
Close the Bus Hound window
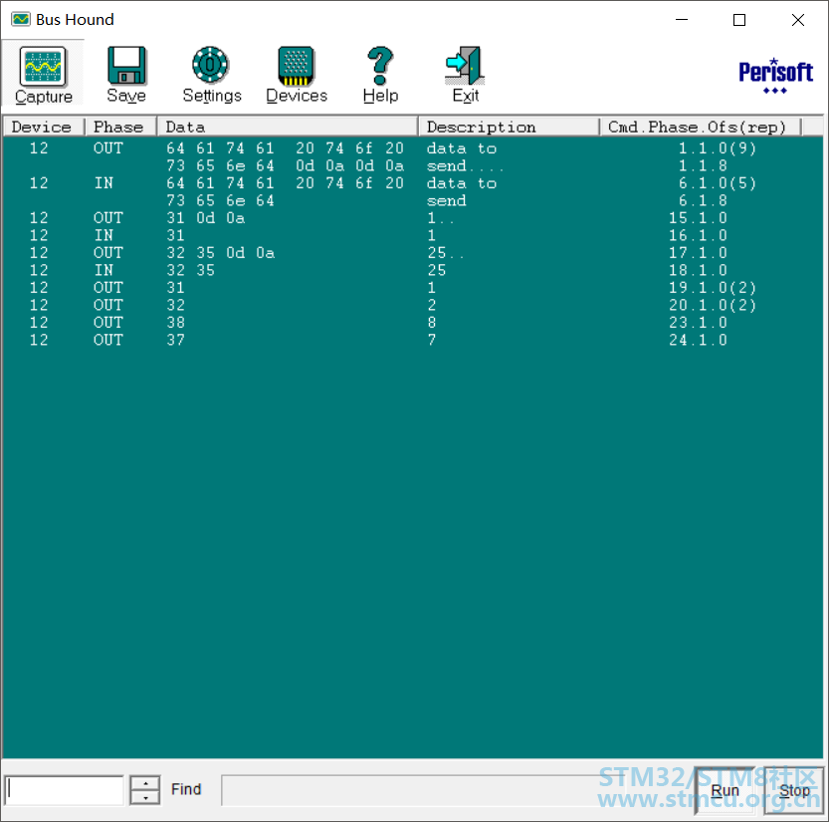click(798, 20)
